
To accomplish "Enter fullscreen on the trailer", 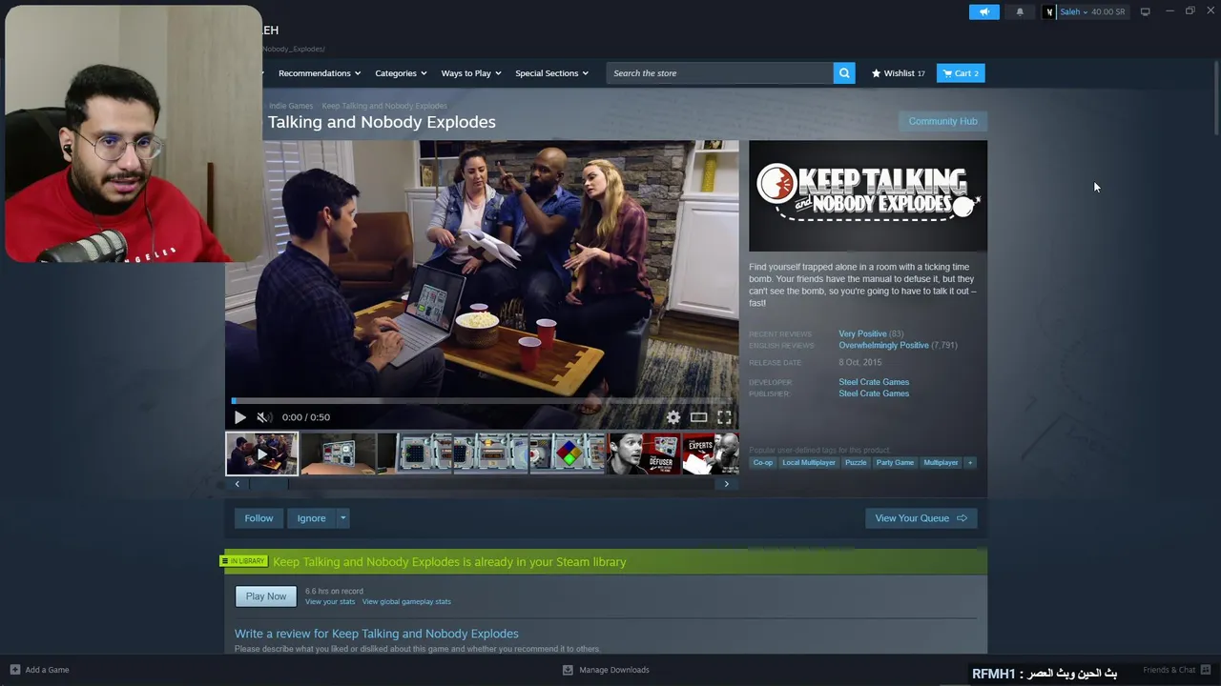I will point(725,417).
